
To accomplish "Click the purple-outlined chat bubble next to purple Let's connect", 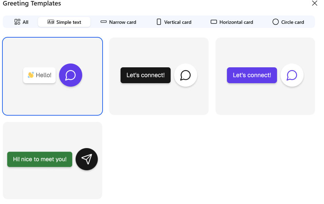I will coord(292,75).
